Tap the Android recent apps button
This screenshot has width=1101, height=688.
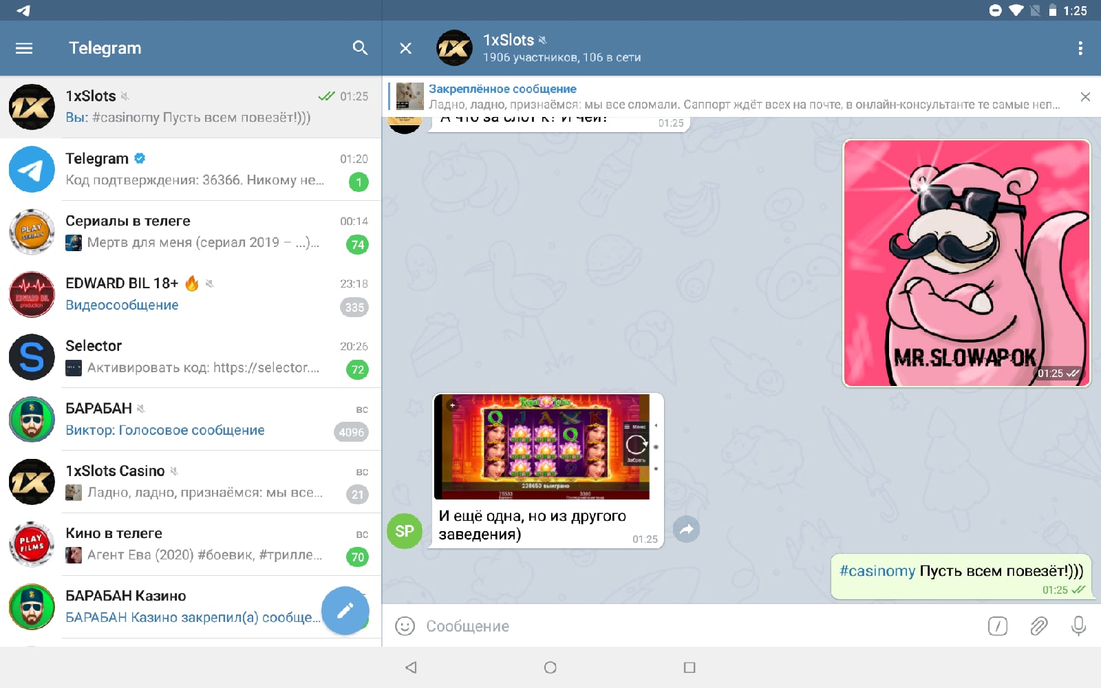(x=690, y=667)
